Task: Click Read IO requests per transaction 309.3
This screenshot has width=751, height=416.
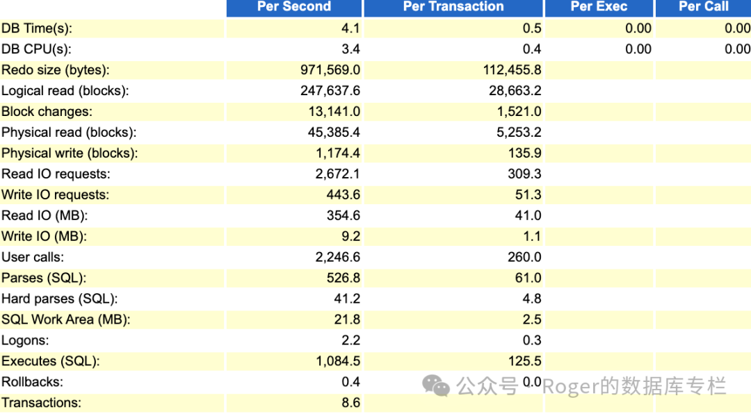Action: click(524, 174)
